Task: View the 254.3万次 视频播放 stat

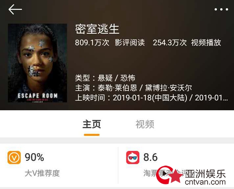Action: pyautogui.click(x=187, y=42)
